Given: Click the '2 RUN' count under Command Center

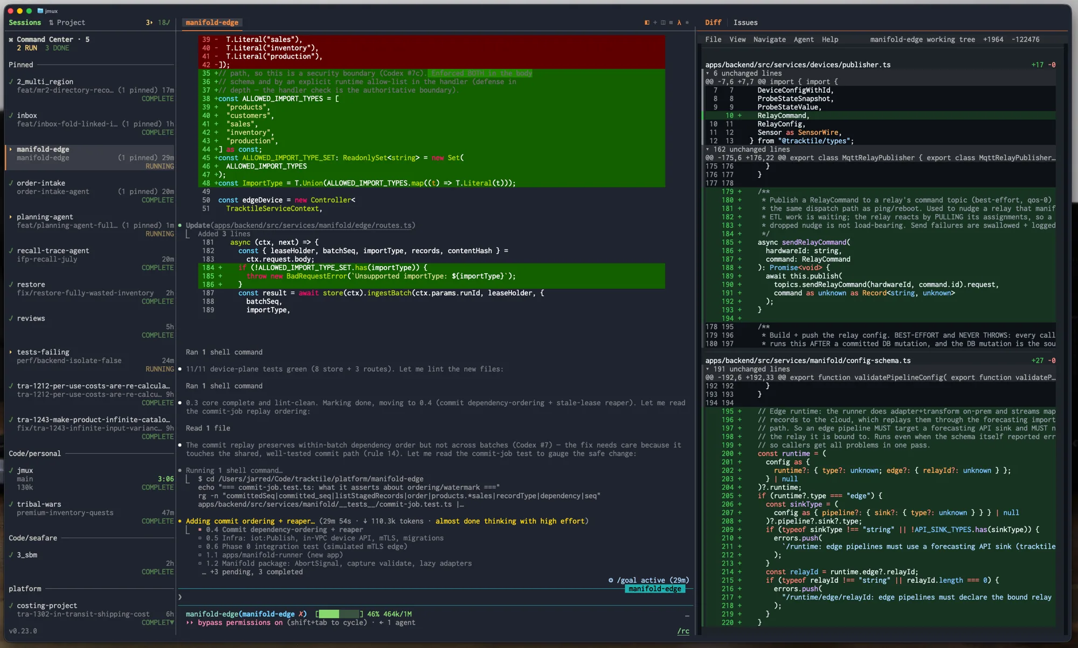Looking at the screenshot, I should (x=27, y=48).
